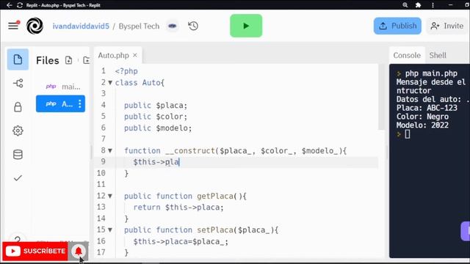
Task: Open the Database cylinder icon
Action: 18,155
